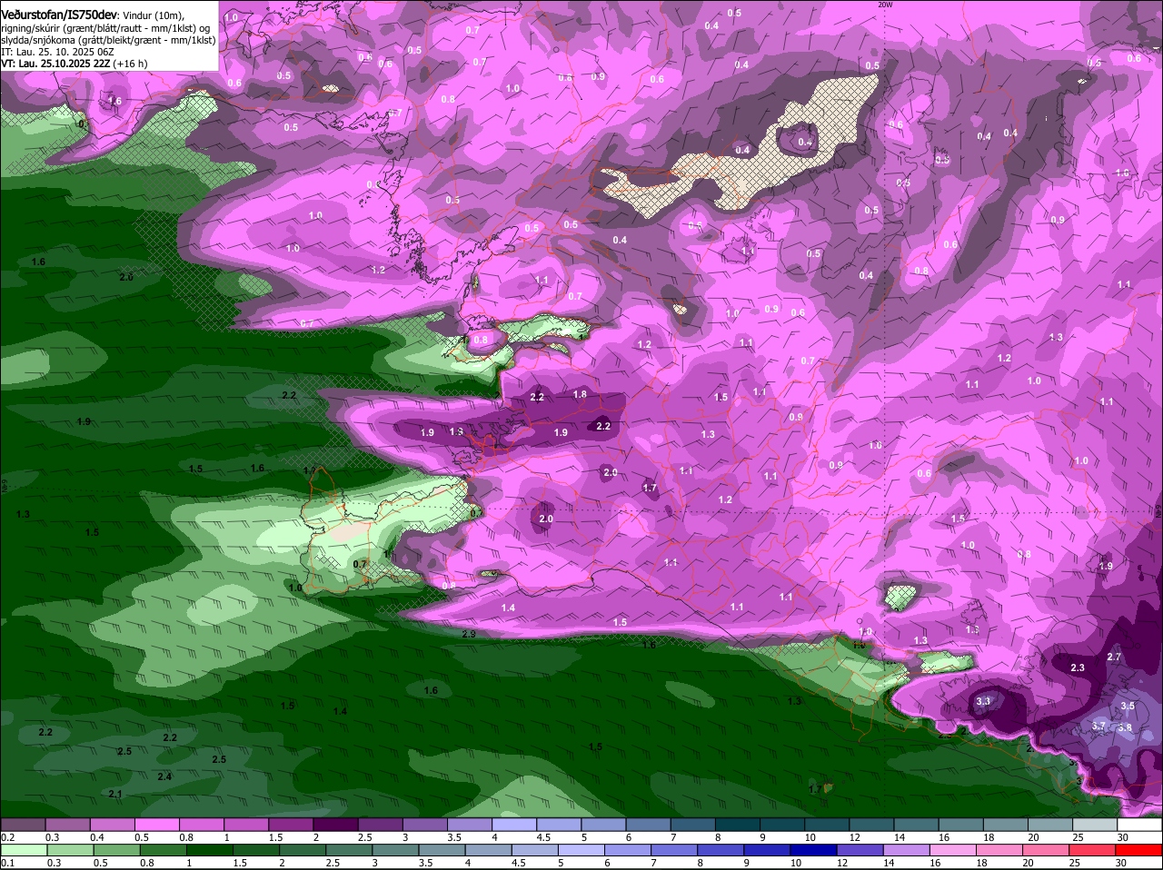Click the 'VT: Lau. 25.10.2025 22Z' valid time
The width and height of the screenshot is (1163, 870).
55,64
